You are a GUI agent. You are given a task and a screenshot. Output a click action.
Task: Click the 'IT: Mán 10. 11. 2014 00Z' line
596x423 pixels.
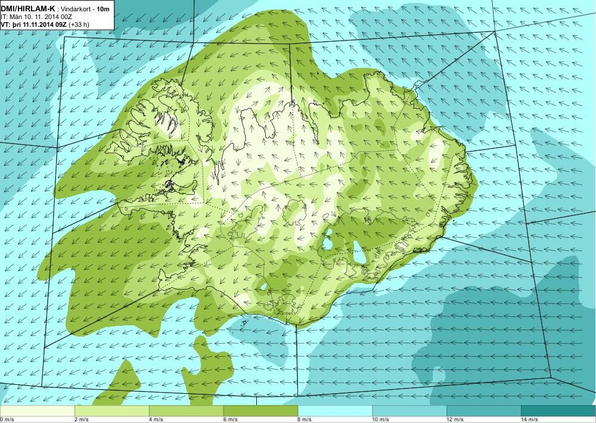pos(36,17)
